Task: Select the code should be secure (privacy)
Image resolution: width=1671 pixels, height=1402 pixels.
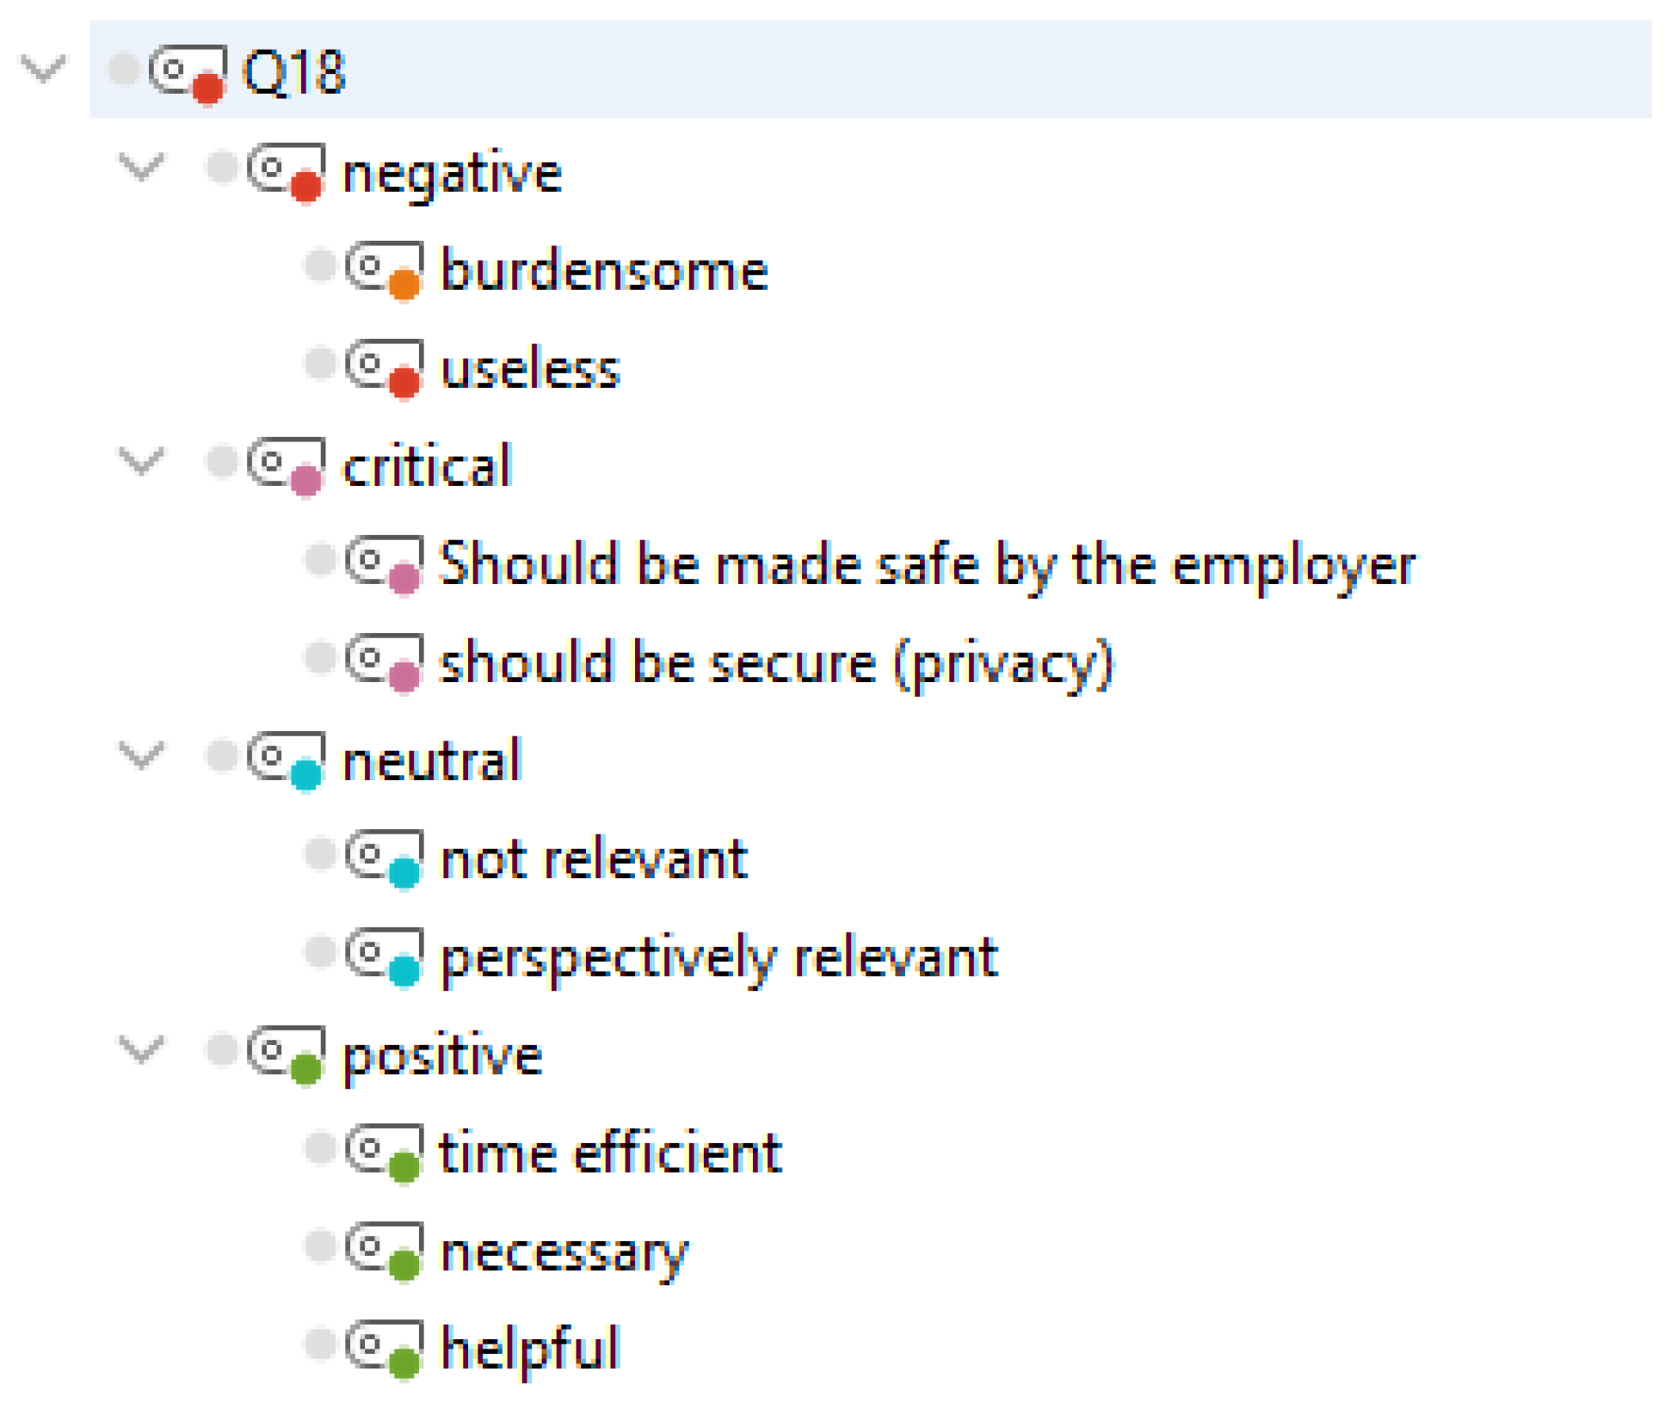Action: coord(776,662)
